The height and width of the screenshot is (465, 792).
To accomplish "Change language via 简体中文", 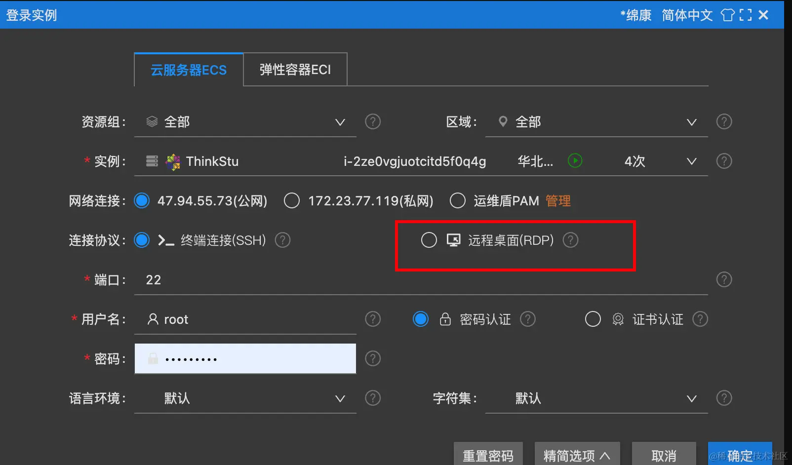I will tap(687, 15).
